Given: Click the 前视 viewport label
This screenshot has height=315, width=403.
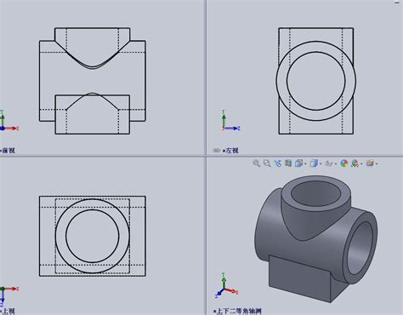Looking at the screenshot, I should [x=8, y=151].
